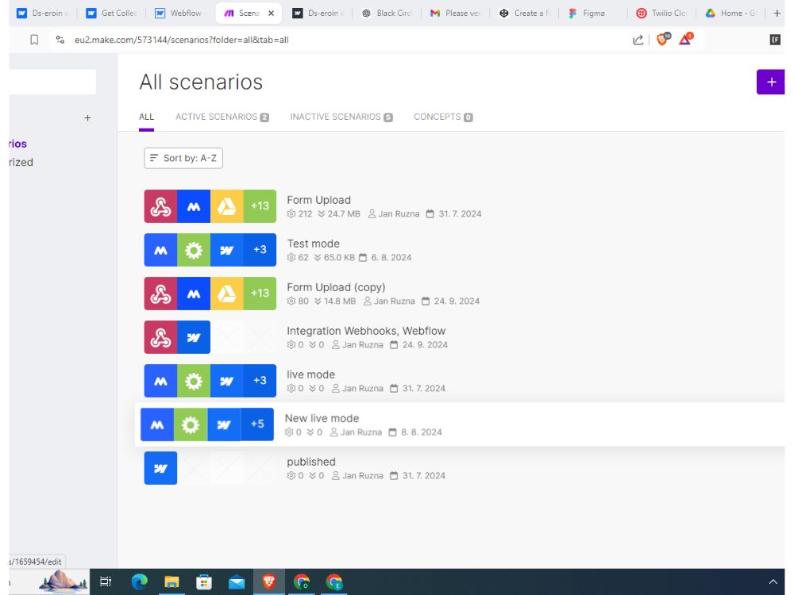The width and height of the screenshot is (794, 595).
Task: Click the +5 badge in New live mode row
Action: pos(257,424)
